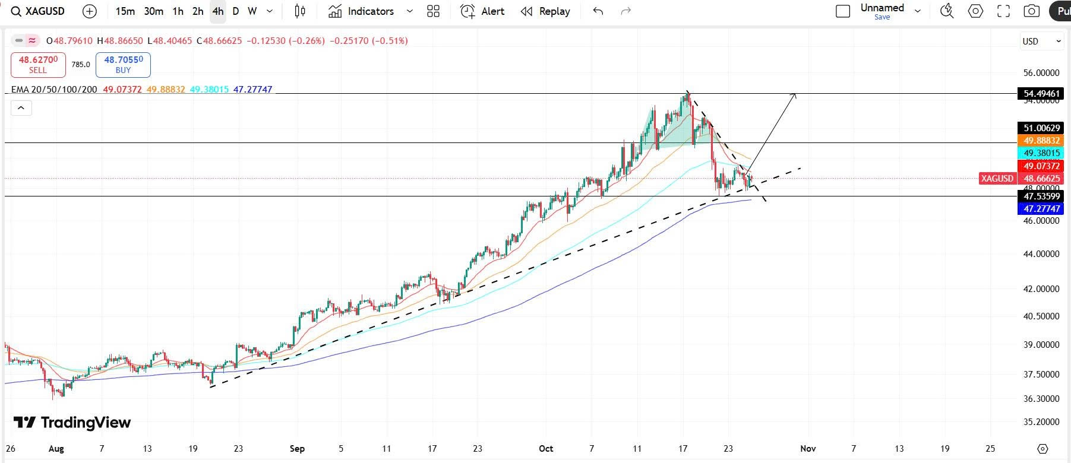Expand the time interval dropdown arrow

pyautogui.click(x=270, y=11)
